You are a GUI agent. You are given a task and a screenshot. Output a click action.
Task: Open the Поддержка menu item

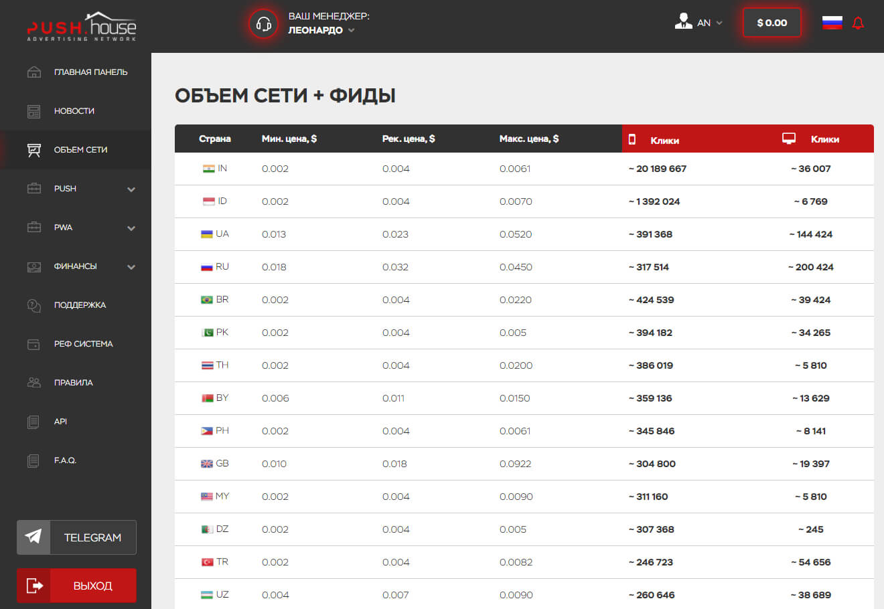80,305
